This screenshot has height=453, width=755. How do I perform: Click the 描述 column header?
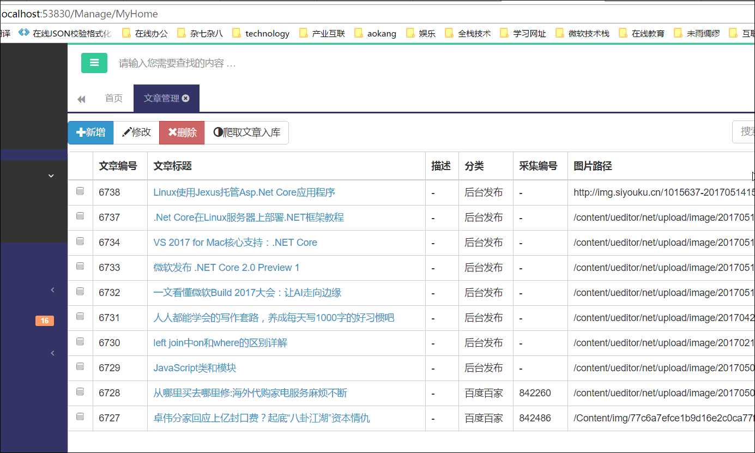(x=441, y=166)
